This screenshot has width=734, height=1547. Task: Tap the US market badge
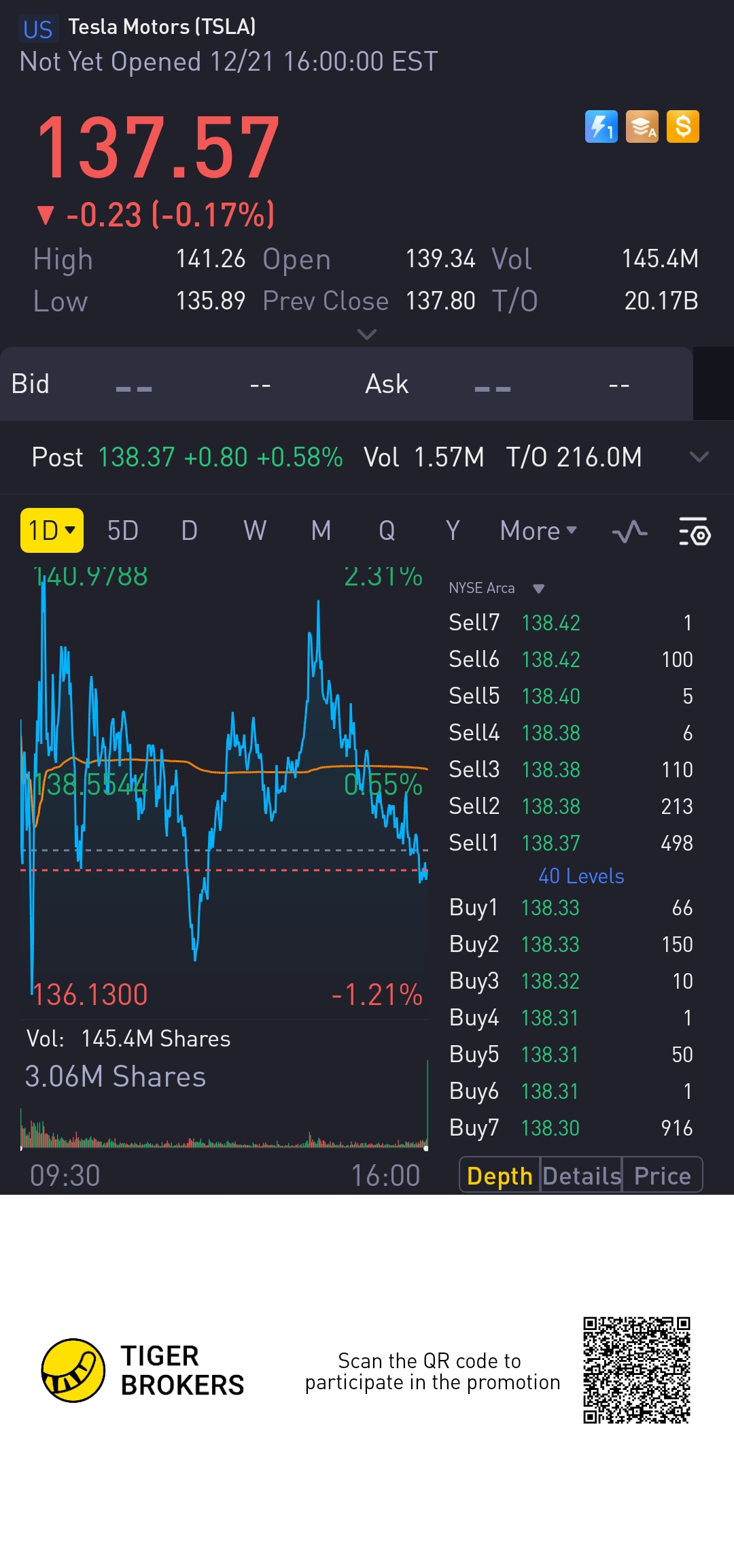pyautogui.click(x=38, y=29)
